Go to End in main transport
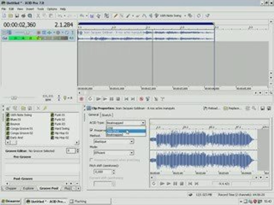274x205 pixels. [133, 99]
